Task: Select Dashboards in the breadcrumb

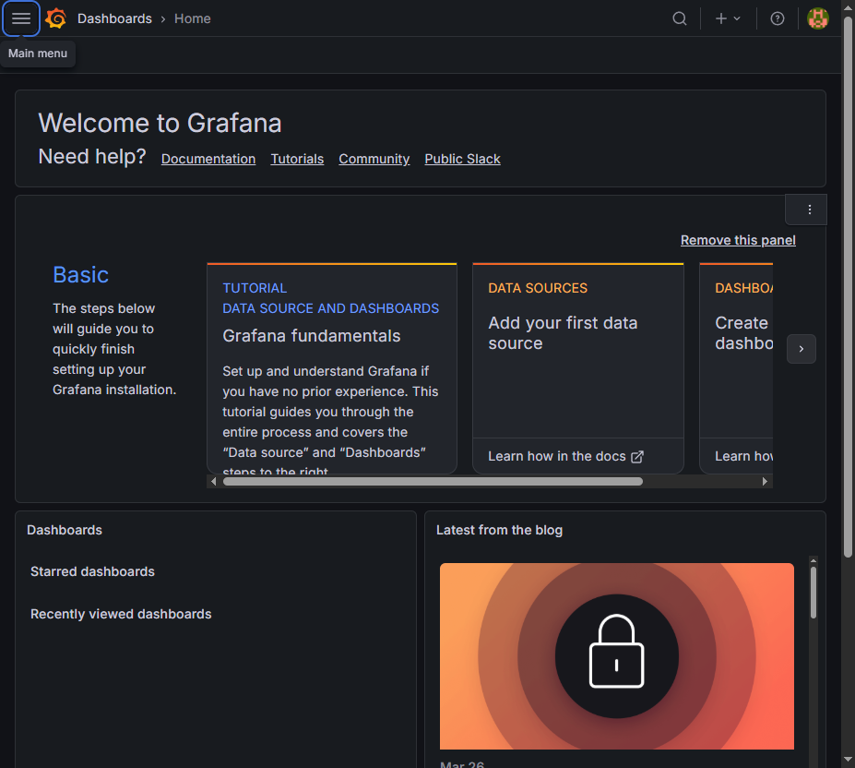Action: click(x=114, y=18)
